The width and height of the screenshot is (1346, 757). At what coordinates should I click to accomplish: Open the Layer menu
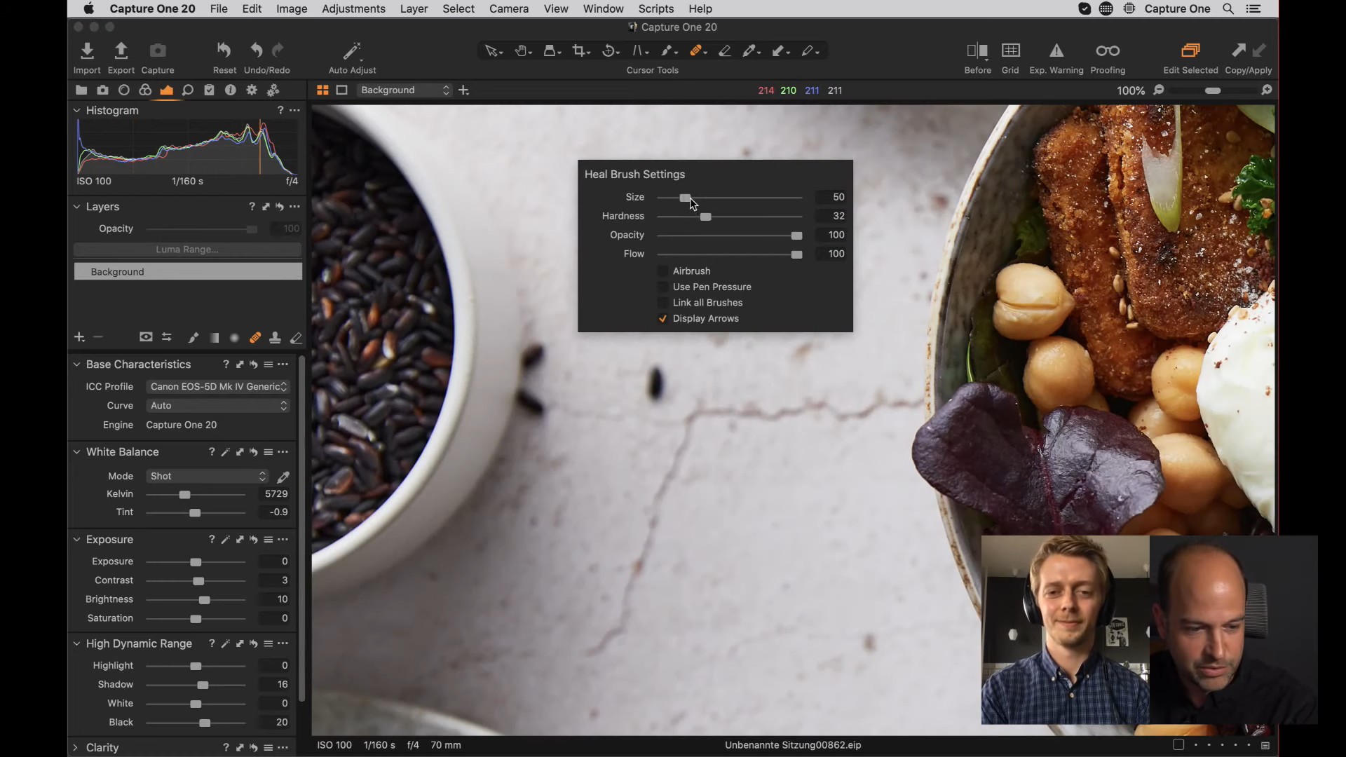[x=414, y=9]
